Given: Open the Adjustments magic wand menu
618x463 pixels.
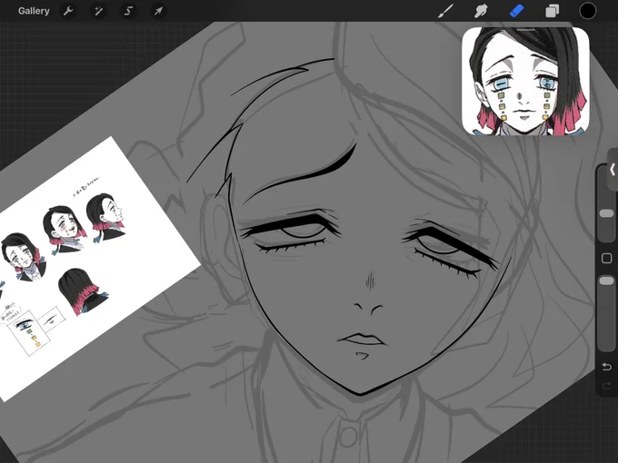Looking at the screenshot, I should (x=98, y=11).
